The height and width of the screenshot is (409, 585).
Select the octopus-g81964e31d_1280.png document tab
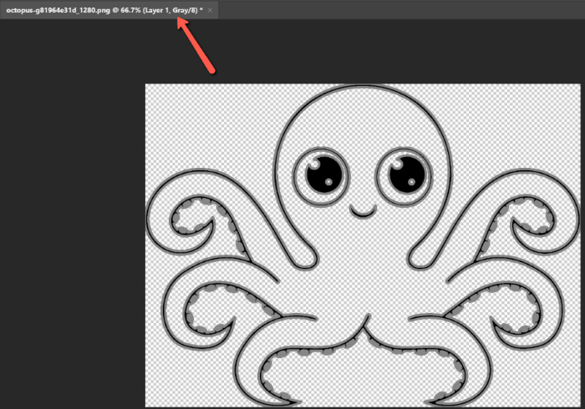click(x=100, y=9)
